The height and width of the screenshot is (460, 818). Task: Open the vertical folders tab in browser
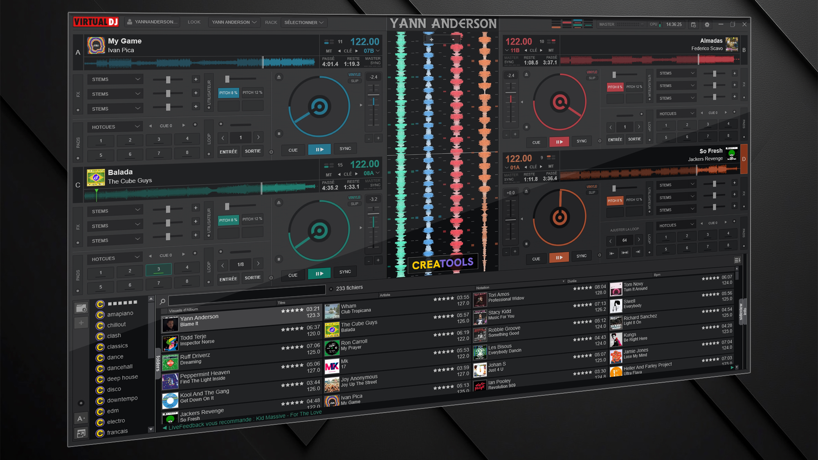(158, 363)
